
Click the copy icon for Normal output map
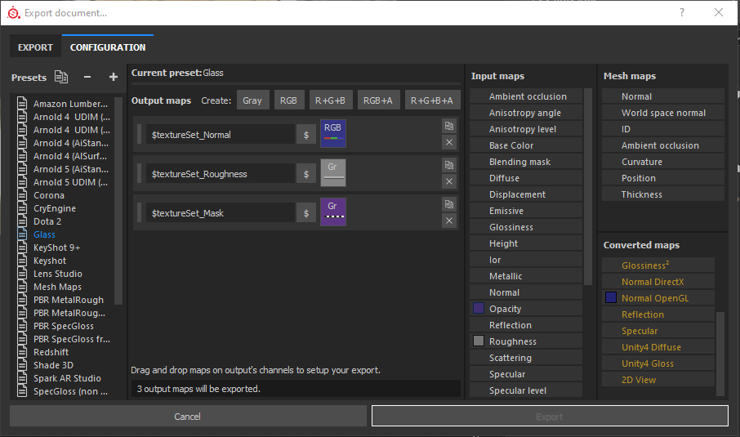[449, 126]
